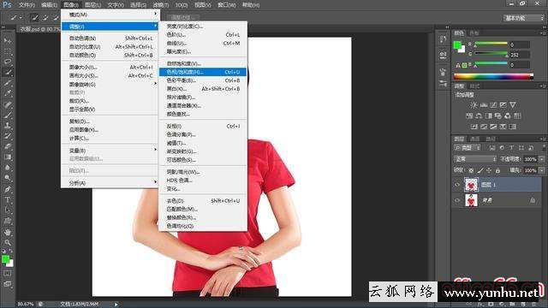Open the layer filter type dropdown
Viewport: 548px width, 308px height.
point(468,148)
